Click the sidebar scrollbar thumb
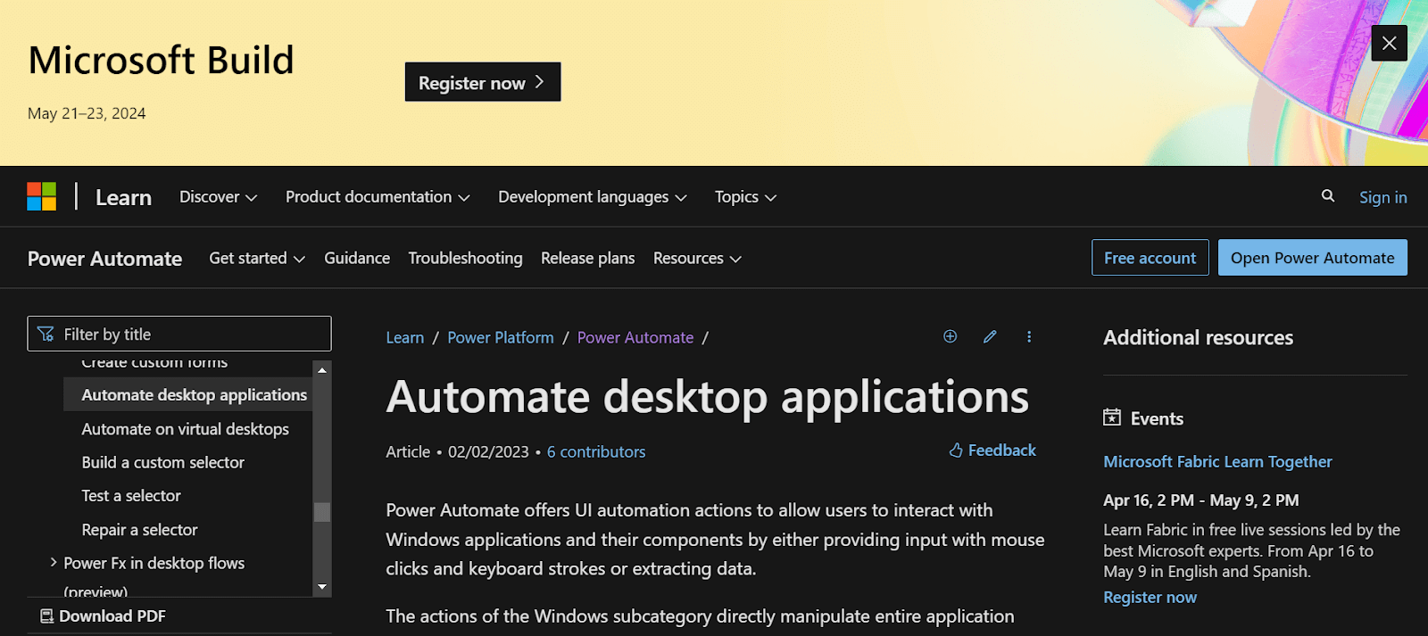The height and width of the screenshot is (636, 1428). [x=322, y=512]
